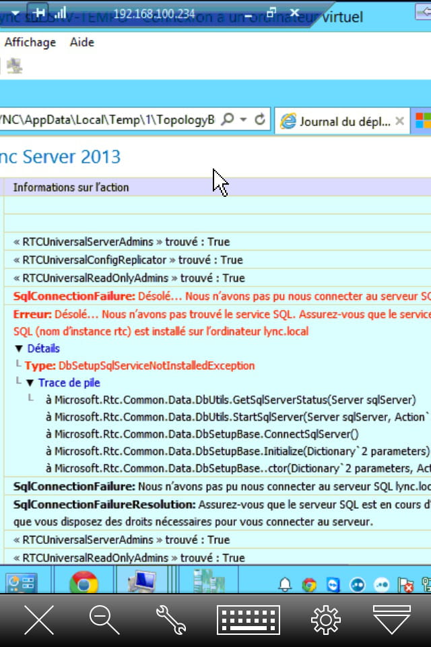431x647 pixels.
Task: Close the 192.168.100.234 connection bar
Action: pos(294,13)
